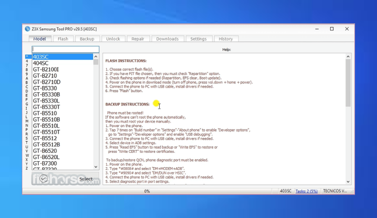Pick GT-B5510L in the model list
The image size is (377, 218).
[x=63, y=126]
